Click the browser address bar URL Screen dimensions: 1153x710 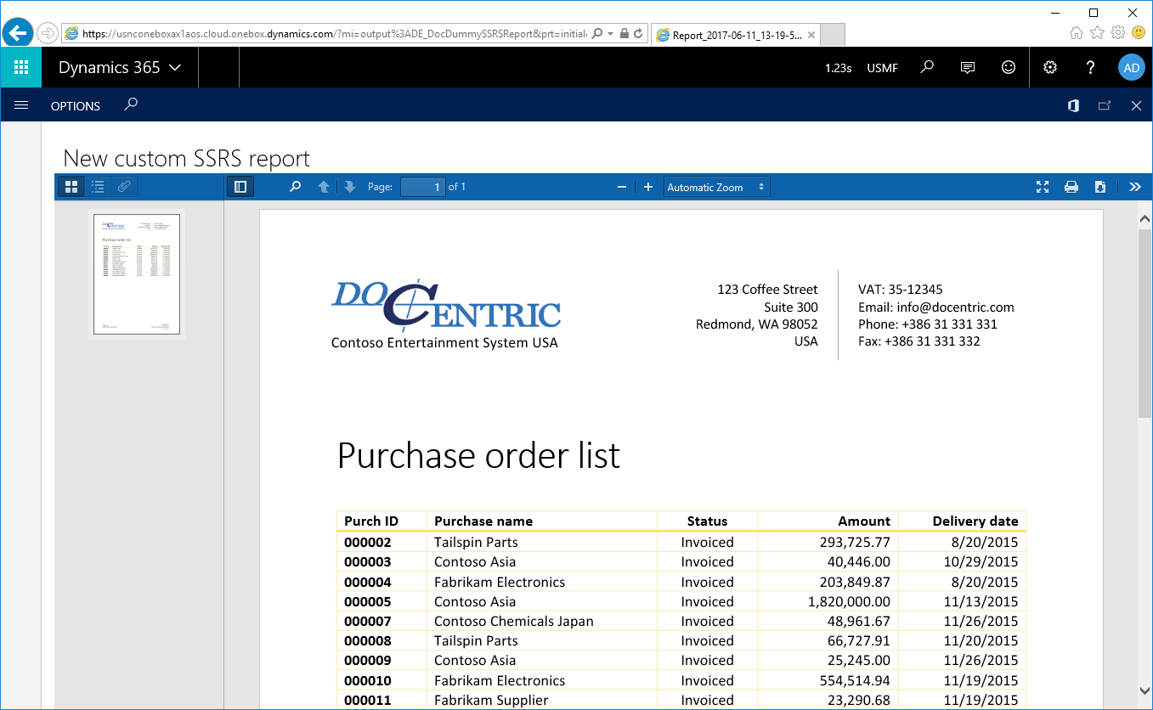point(334,34)
